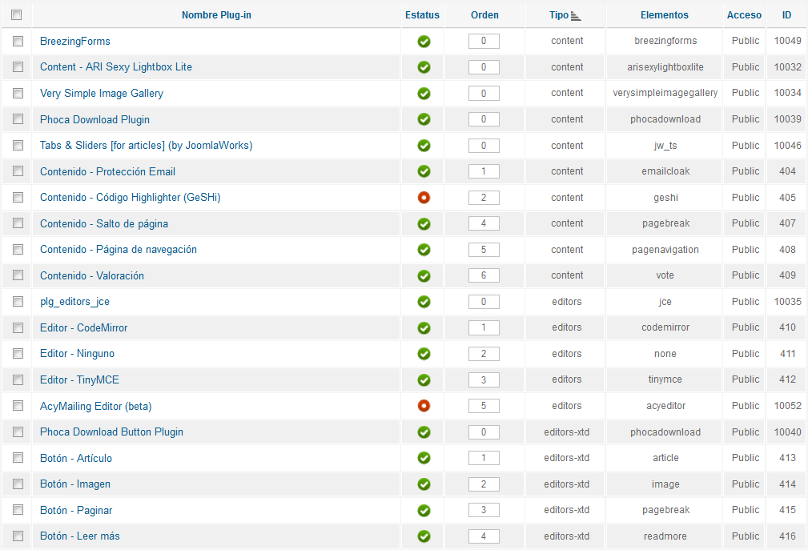This screenshot has height=550, width=808.
Task: Toggle status icon for Botón - Leer más
Action: pyautogui.click(x=424, y=536)
